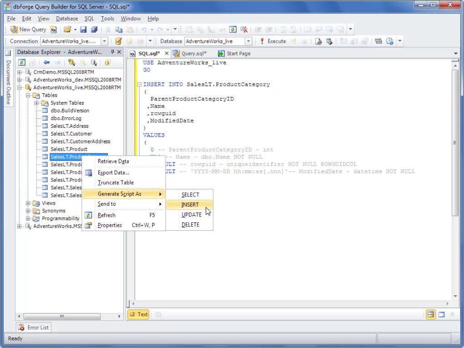Open the Connection combo box

coord(74,41)
